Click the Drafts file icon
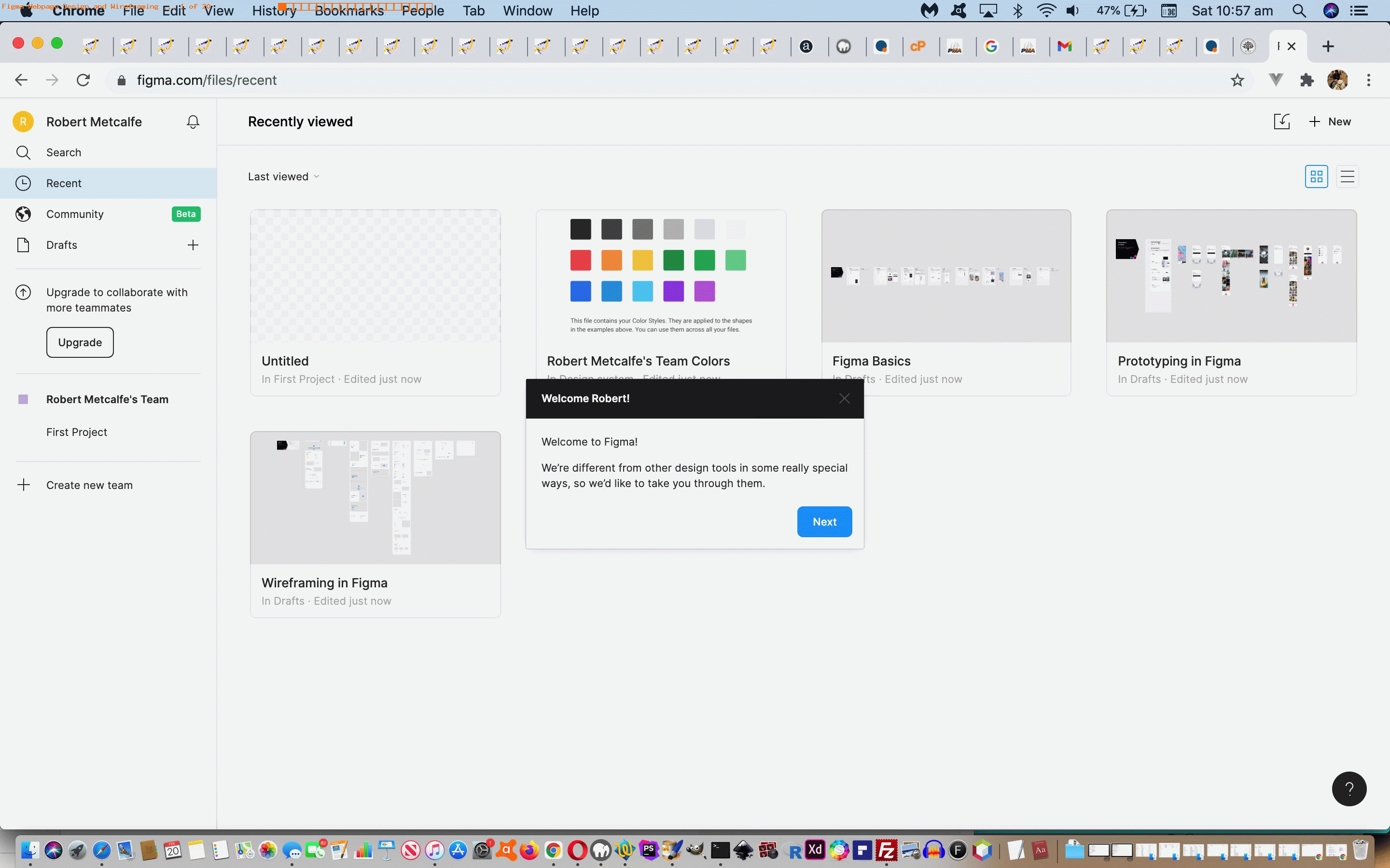This screenshot has width=1390, height=868. click(x=23, y=245)
